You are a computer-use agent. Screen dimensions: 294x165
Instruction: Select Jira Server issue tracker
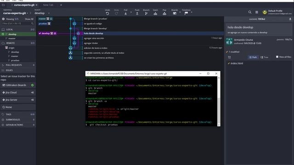tap(18, 100)
